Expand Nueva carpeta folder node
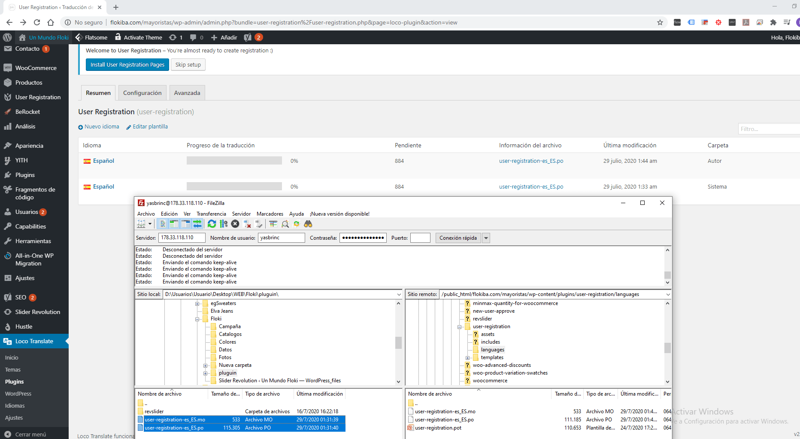Viewport: 800px width, 439px height. coord(206,366)
